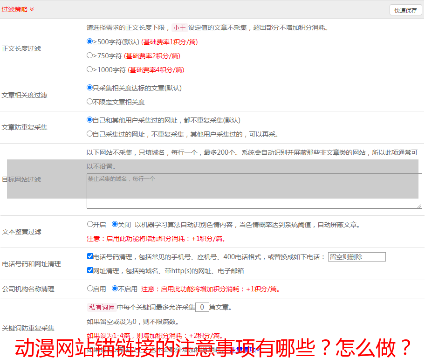Choose the ≥750字符 length filter

pyautogui.click(x=90, y=55)
